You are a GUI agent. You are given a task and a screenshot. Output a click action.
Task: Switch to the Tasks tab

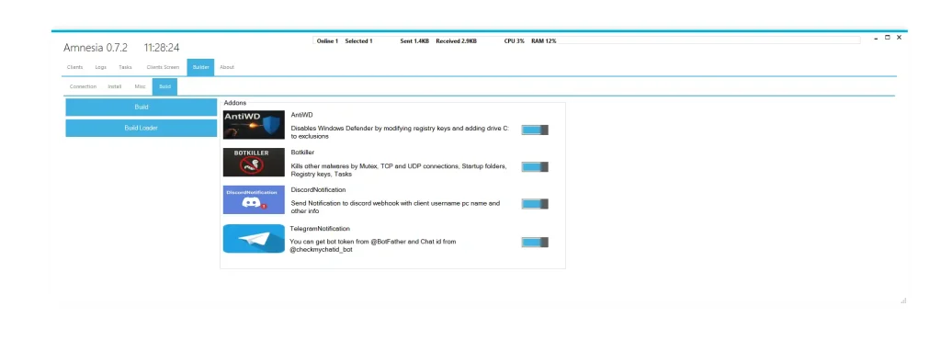(x=125, y=67)
